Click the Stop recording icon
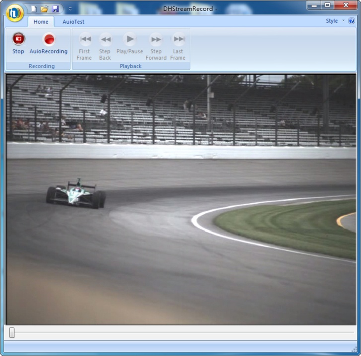 point(18,39)
